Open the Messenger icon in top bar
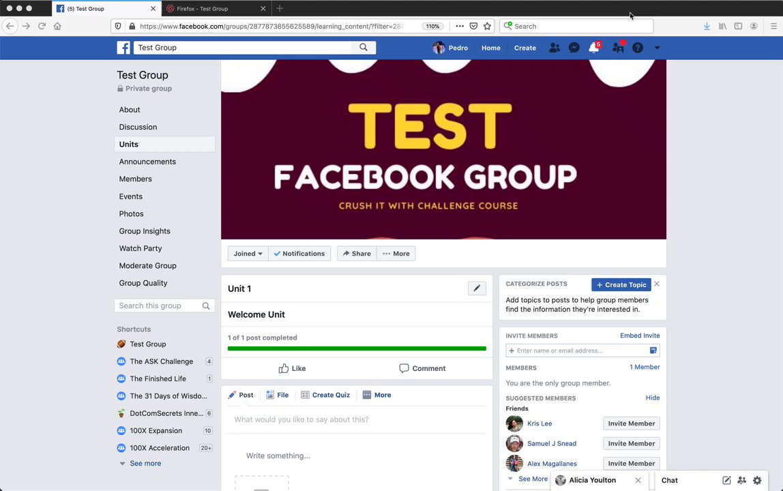 point(574,48)
